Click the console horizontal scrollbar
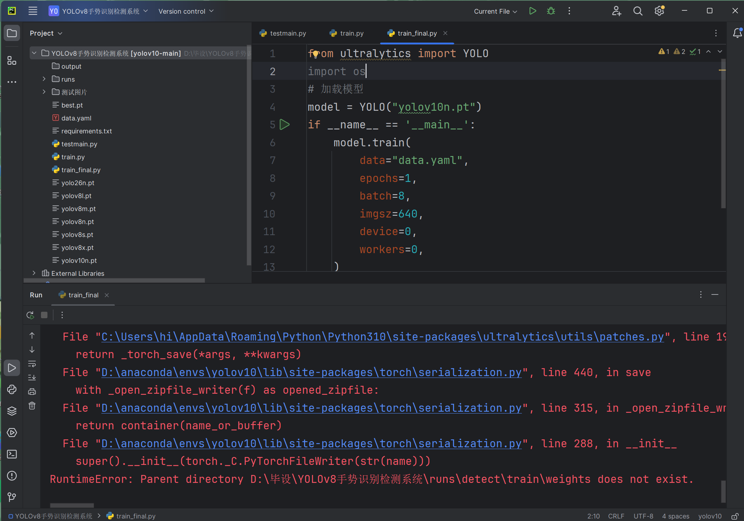744x521 pixels. point(72,505)
